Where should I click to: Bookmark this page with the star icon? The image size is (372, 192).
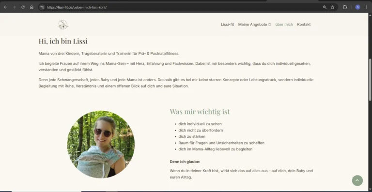(x=333, y=7)
